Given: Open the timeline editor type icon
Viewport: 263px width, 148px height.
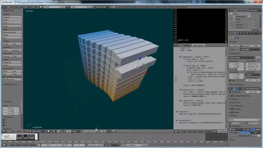Looking at the screenshot, I should click(4, 145).
